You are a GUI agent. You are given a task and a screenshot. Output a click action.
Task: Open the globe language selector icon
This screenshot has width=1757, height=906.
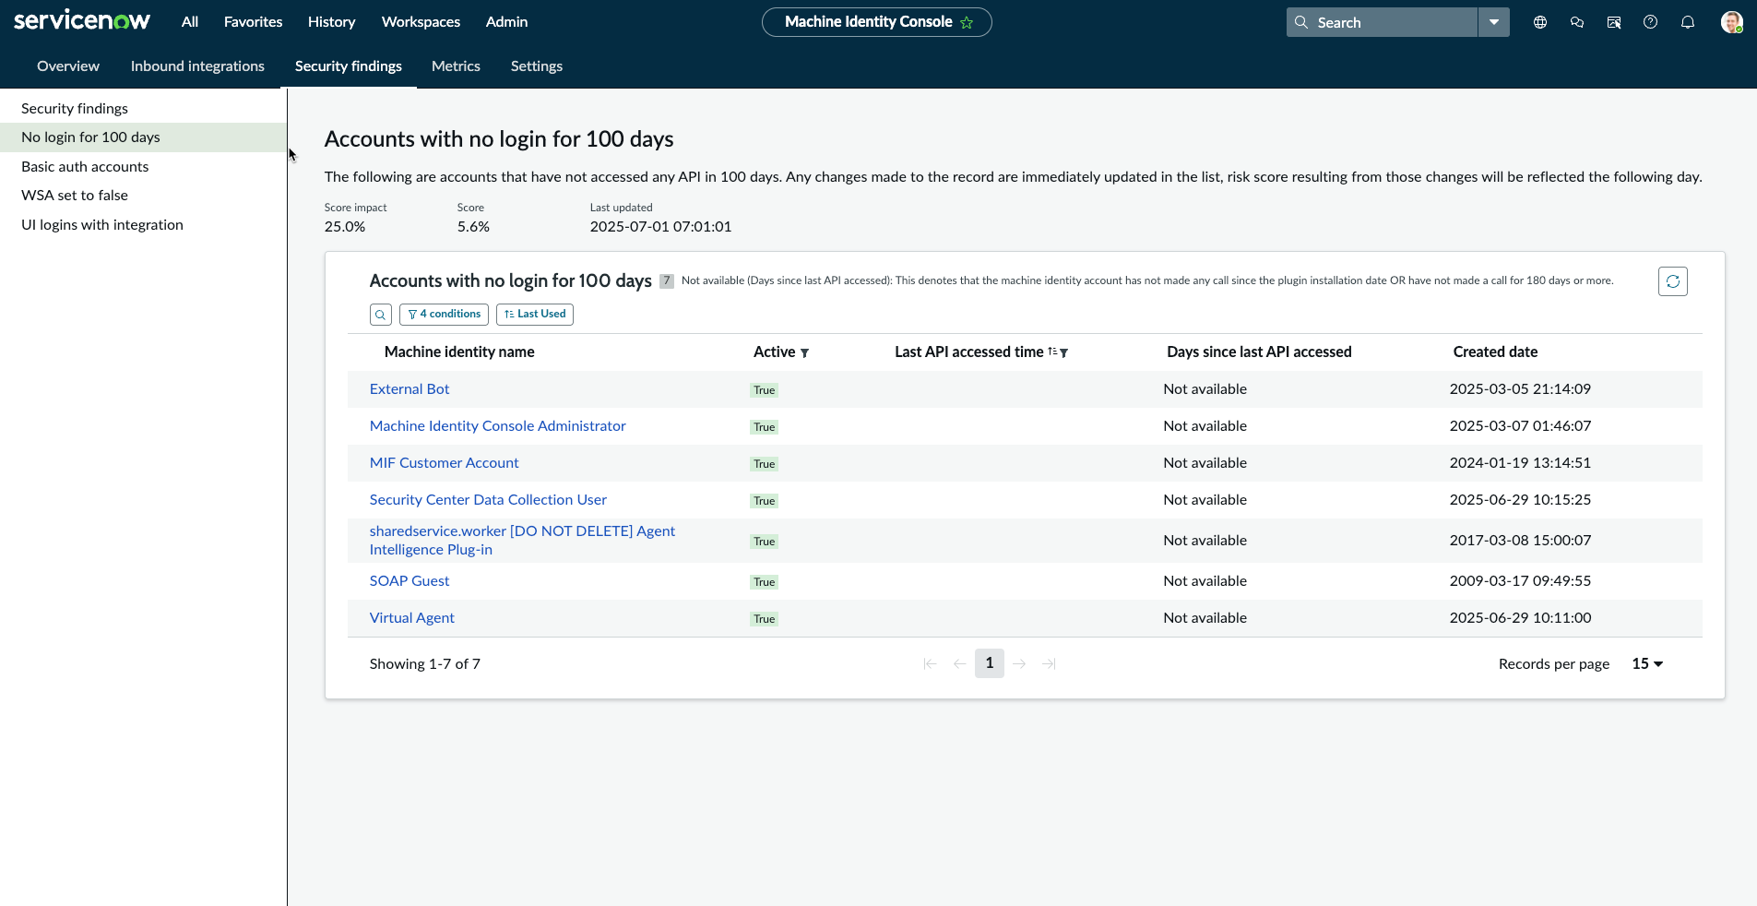pyautogui.click(x=1540, y=22)
